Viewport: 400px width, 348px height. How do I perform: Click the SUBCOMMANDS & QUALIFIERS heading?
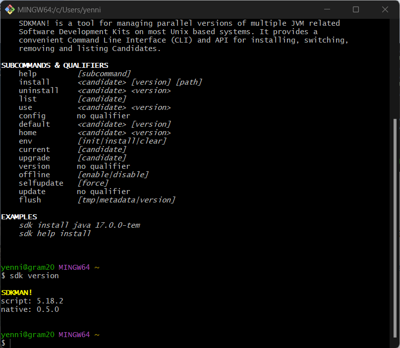click(55, 65)
